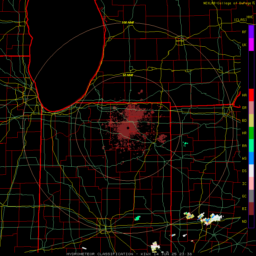
Task: Click the "GR" legend label
Action: 244,108
